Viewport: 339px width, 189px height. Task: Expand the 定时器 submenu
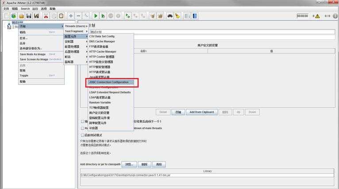click(76, 41)
